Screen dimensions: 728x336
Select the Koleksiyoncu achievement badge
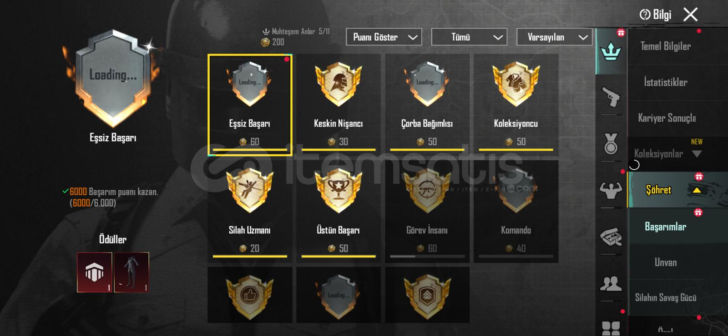pyautogui.click(x=516, y=85)
